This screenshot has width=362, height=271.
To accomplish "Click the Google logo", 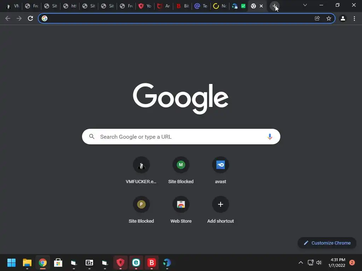I will click(181, 98).
